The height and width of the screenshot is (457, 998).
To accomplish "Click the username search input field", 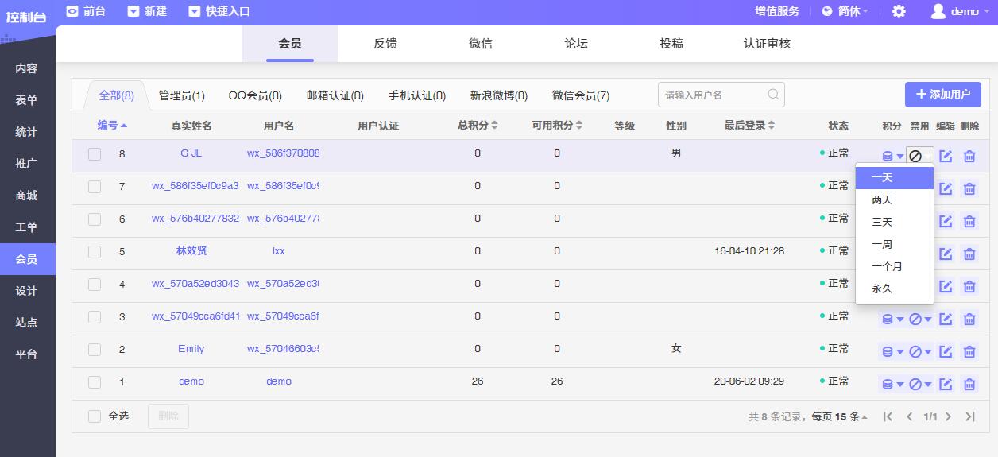I will pyautogui.click(x=713, y=95).
